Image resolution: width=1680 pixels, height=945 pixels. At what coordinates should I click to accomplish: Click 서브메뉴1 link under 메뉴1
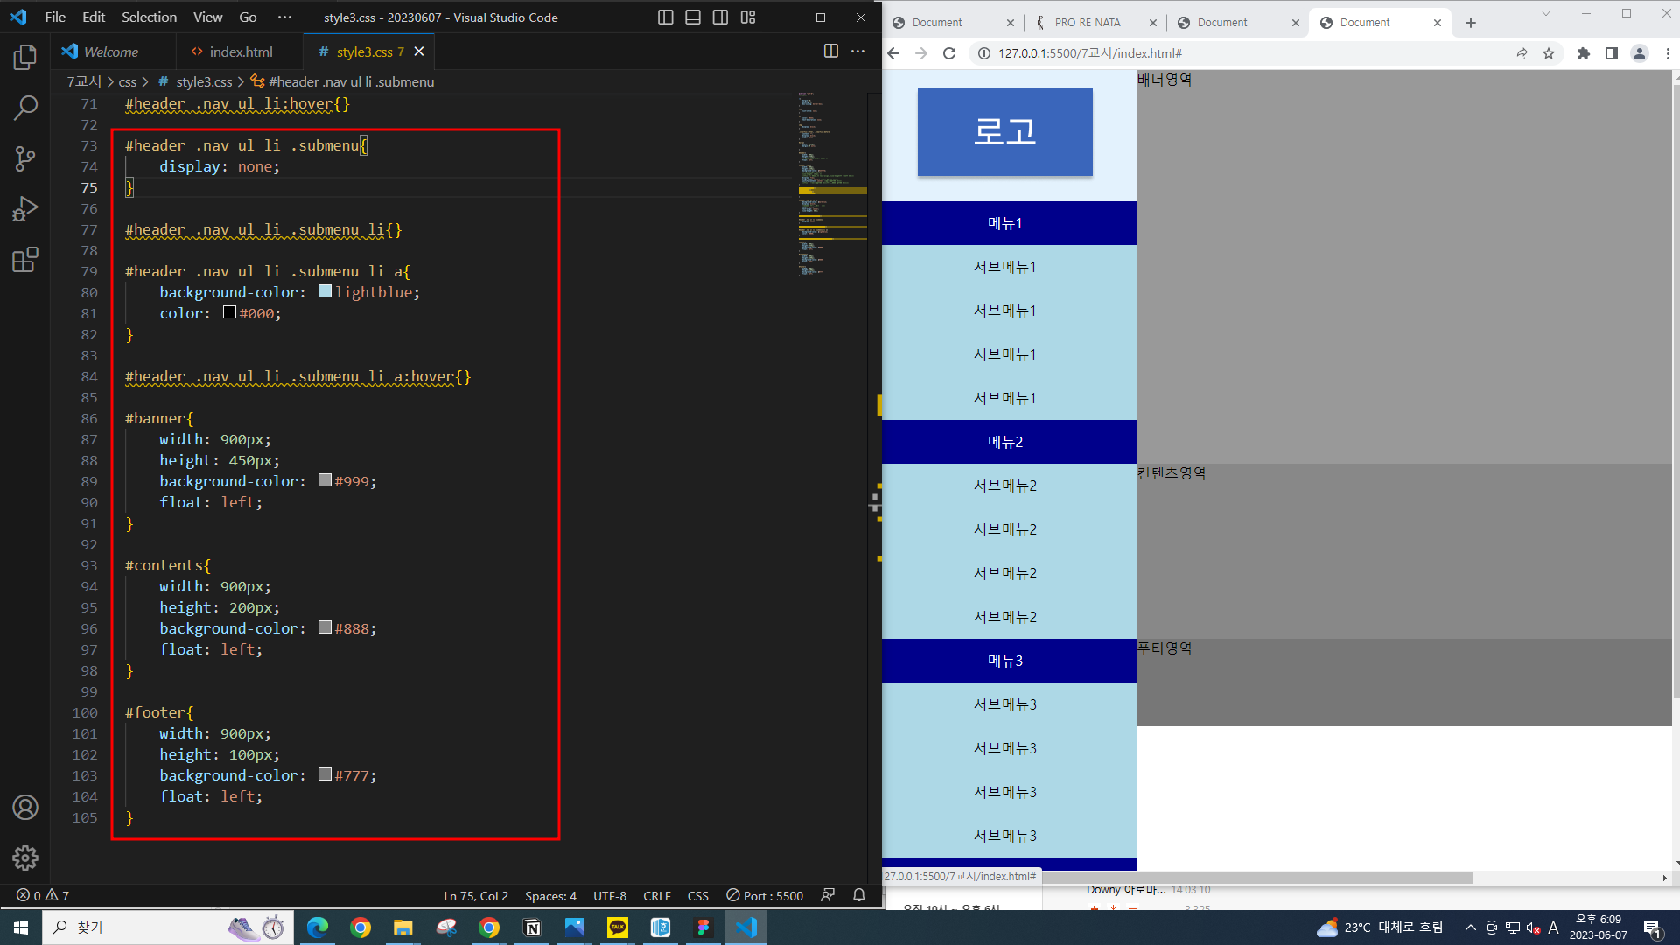(1004, 267)
